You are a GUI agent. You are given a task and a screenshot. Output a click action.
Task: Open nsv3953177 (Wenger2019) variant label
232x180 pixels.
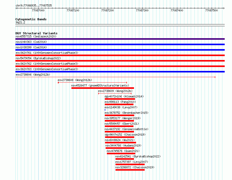[x=123, y=118]
